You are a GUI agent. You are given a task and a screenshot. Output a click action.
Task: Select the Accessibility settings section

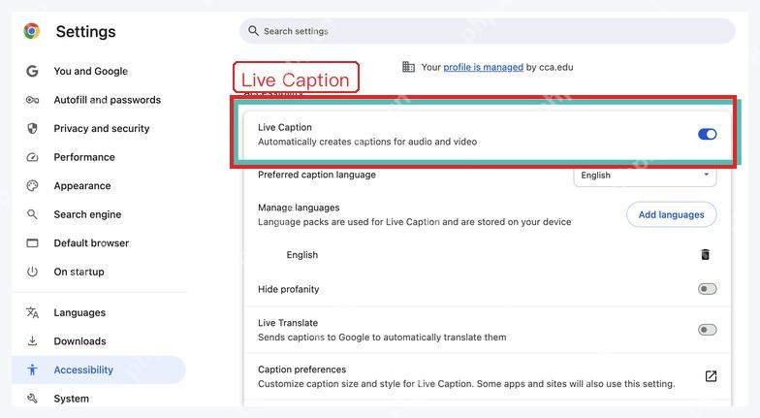coord(99,370)
